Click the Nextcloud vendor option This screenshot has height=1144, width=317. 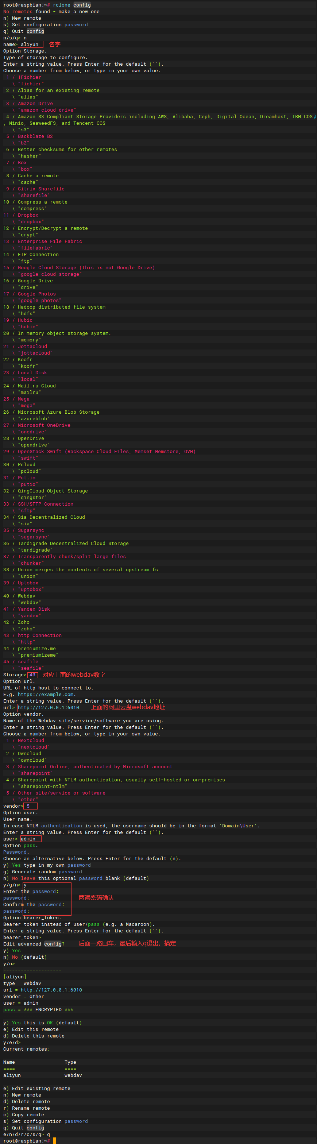pos(31,740)
